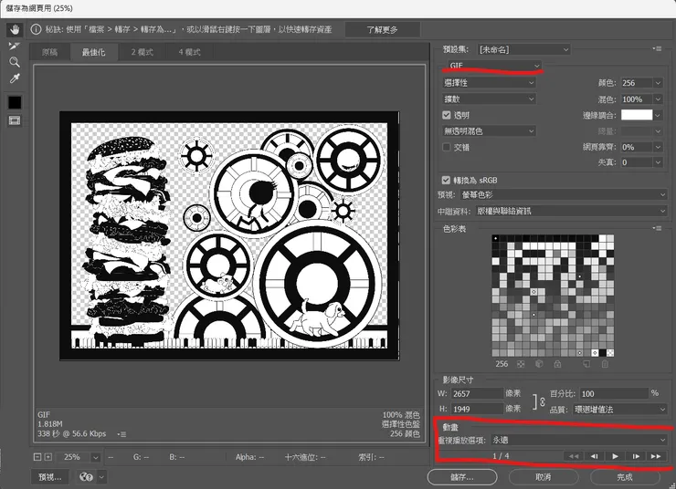Open the 預視 螢幕色彩 dropdown
This screenshot has height=489, width=676.
[564, 195]
